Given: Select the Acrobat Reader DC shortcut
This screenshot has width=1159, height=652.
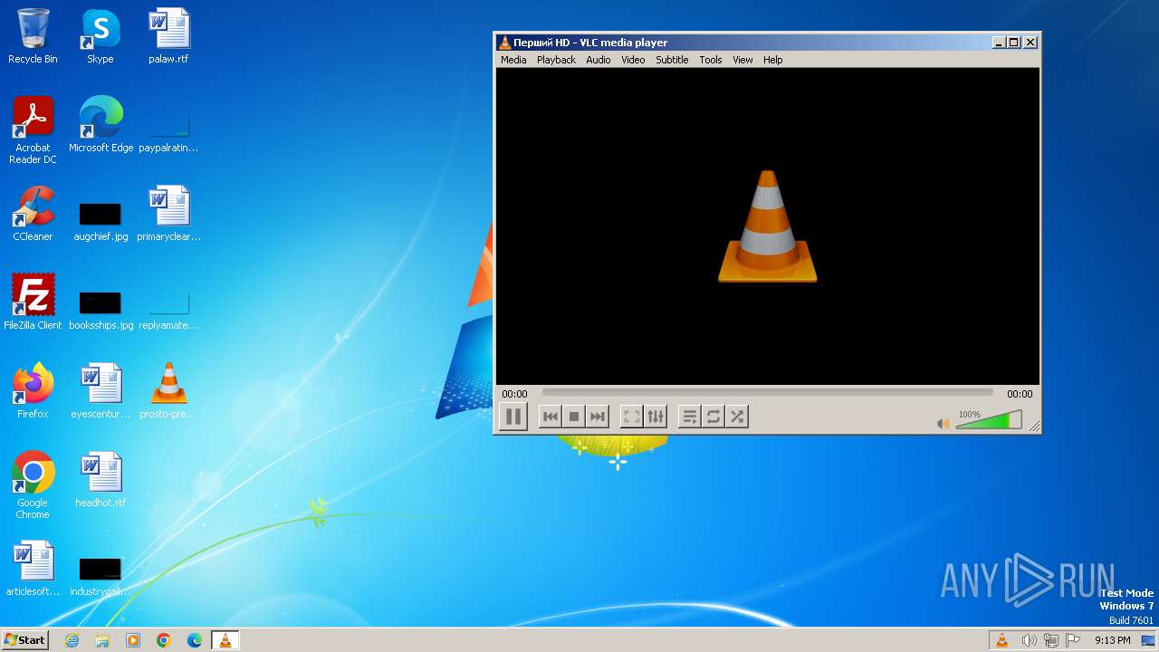Looking at the screenshot, I should tap(33, 130).
